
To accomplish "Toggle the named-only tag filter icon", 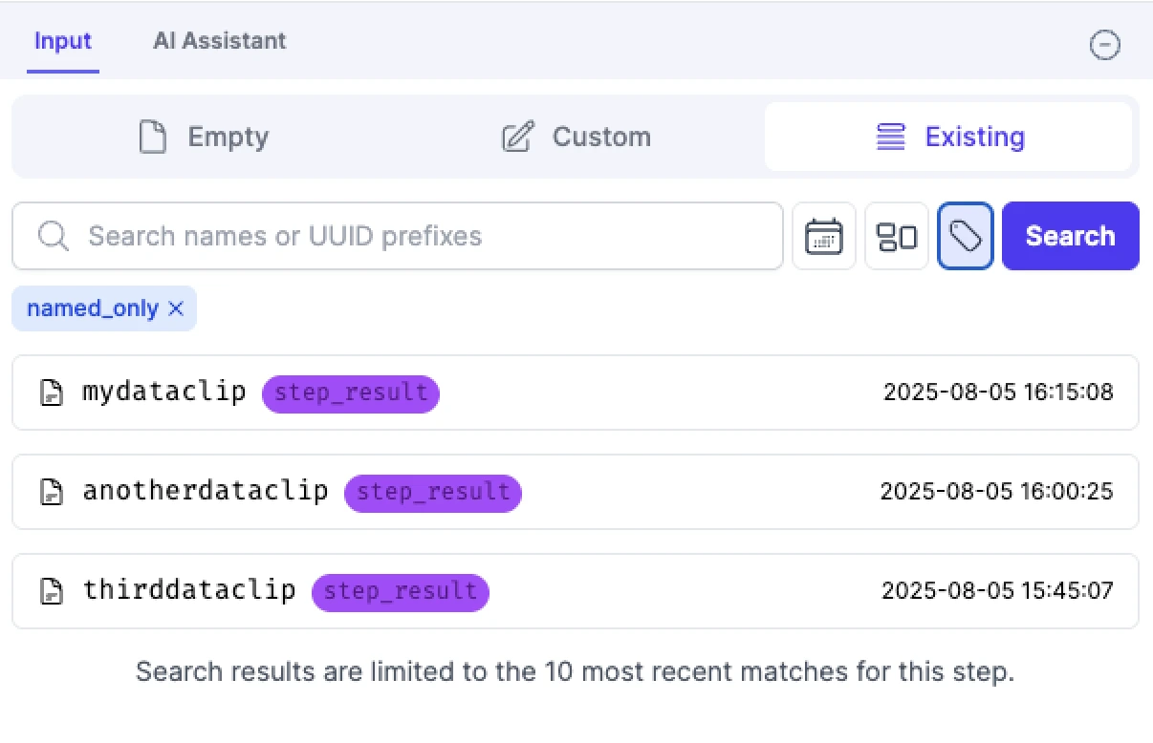I will coord(966,236).
